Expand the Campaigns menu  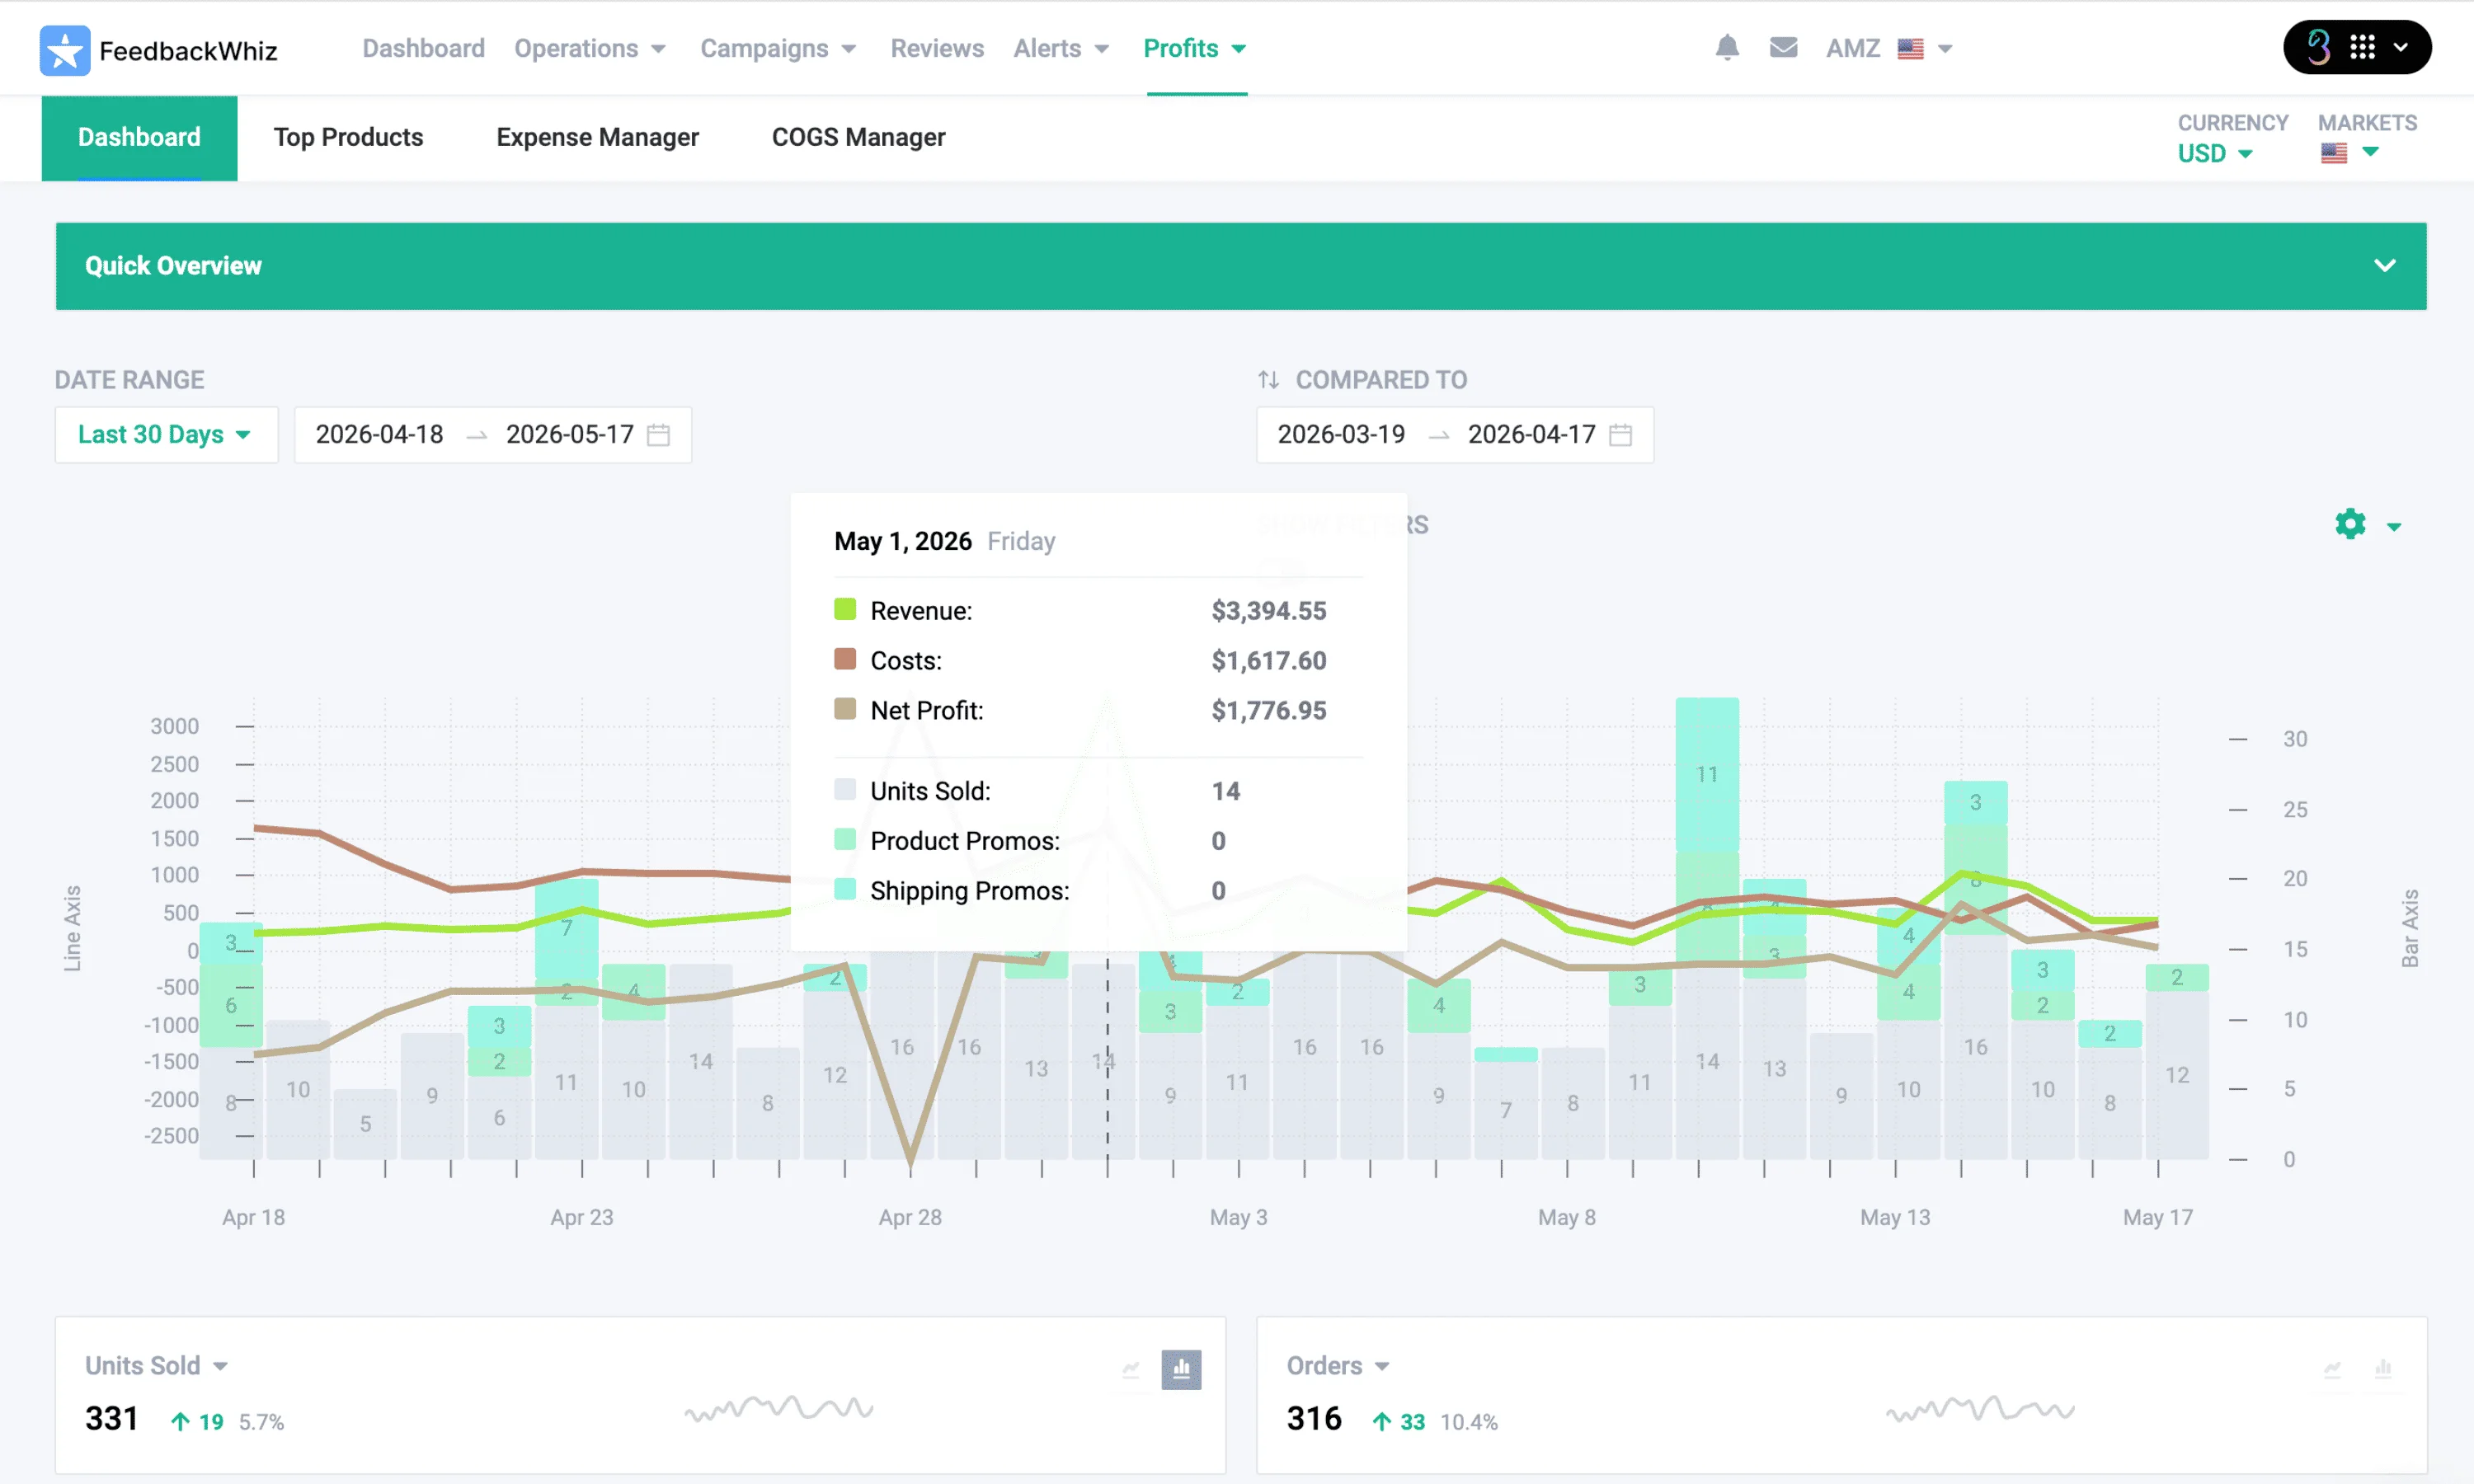pos(778,48)
